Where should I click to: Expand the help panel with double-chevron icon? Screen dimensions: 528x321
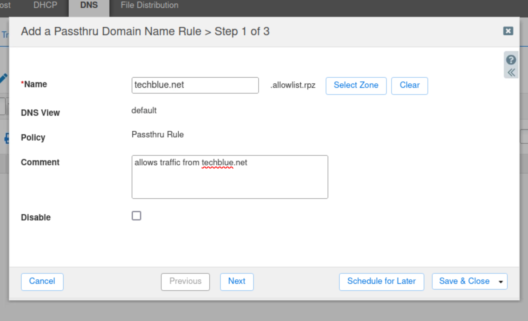511,73
